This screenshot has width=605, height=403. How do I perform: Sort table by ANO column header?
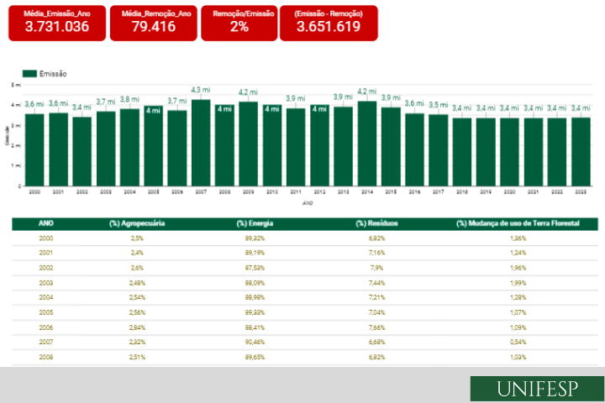click(46, 224)
